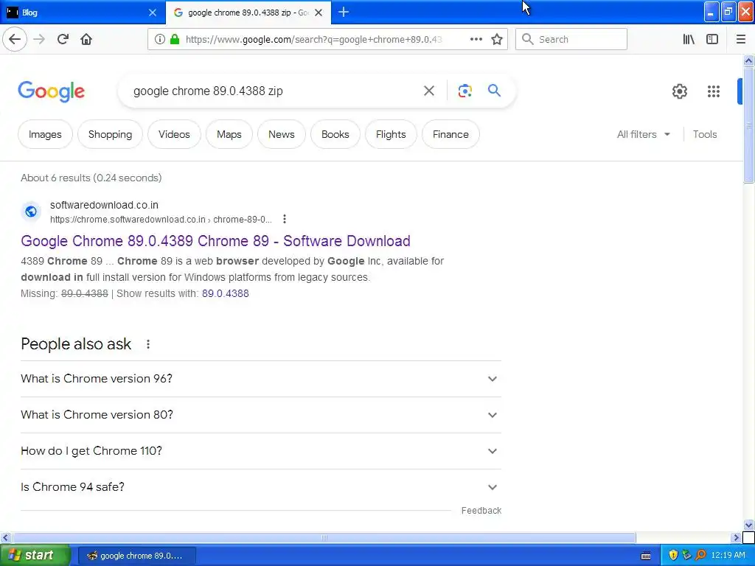Click the horizontal scrollbar right arrow
Image resolution: width=755 pixels, height=566 pixels.
pos(736,537)
